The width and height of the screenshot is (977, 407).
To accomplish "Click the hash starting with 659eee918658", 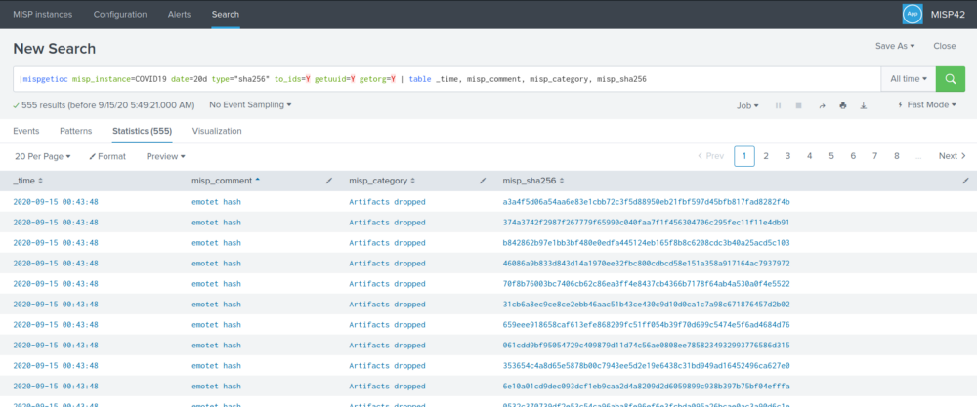I will pos(646,325).
